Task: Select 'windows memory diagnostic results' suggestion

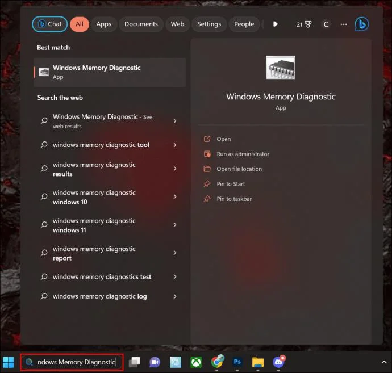Action: click(x=110, y=169)
